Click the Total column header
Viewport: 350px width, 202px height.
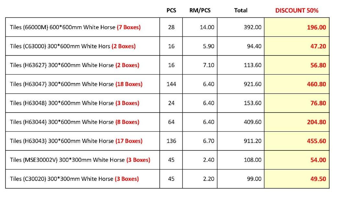[x=240, y=10]
